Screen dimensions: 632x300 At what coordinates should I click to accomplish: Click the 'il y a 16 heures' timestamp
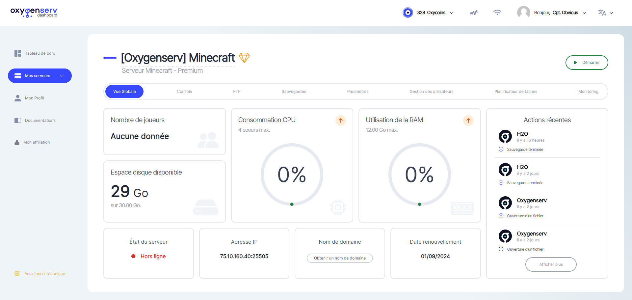pos(531,140)
